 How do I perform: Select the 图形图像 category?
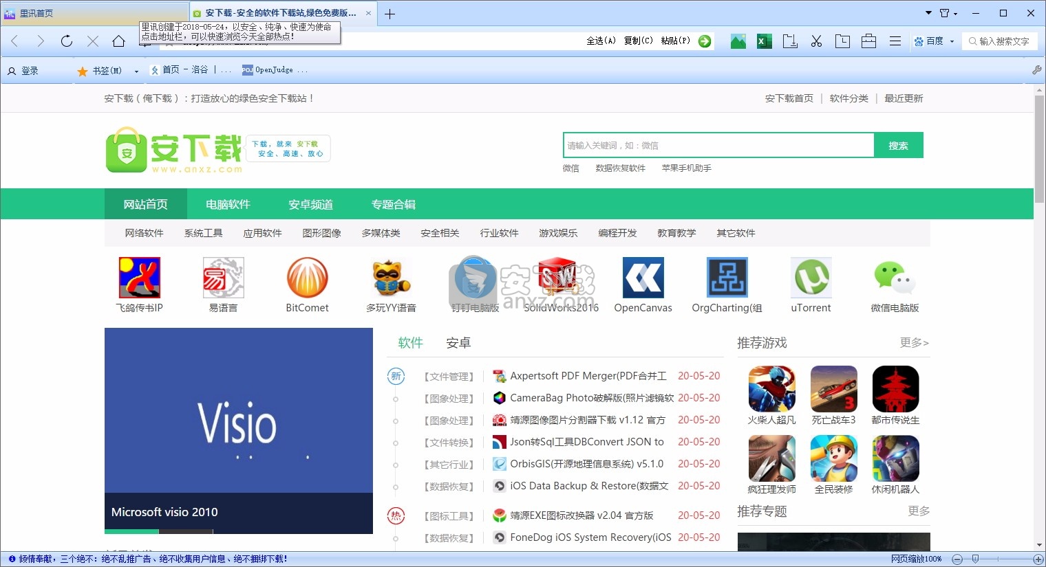click(x=321, y=233)
